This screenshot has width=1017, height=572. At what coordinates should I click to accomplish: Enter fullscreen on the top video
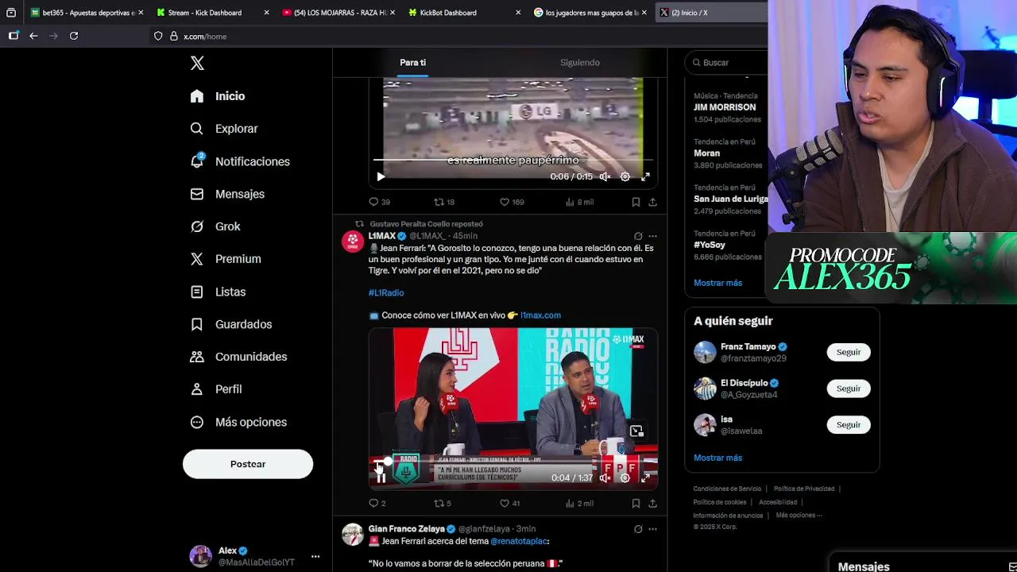[645, 177]
